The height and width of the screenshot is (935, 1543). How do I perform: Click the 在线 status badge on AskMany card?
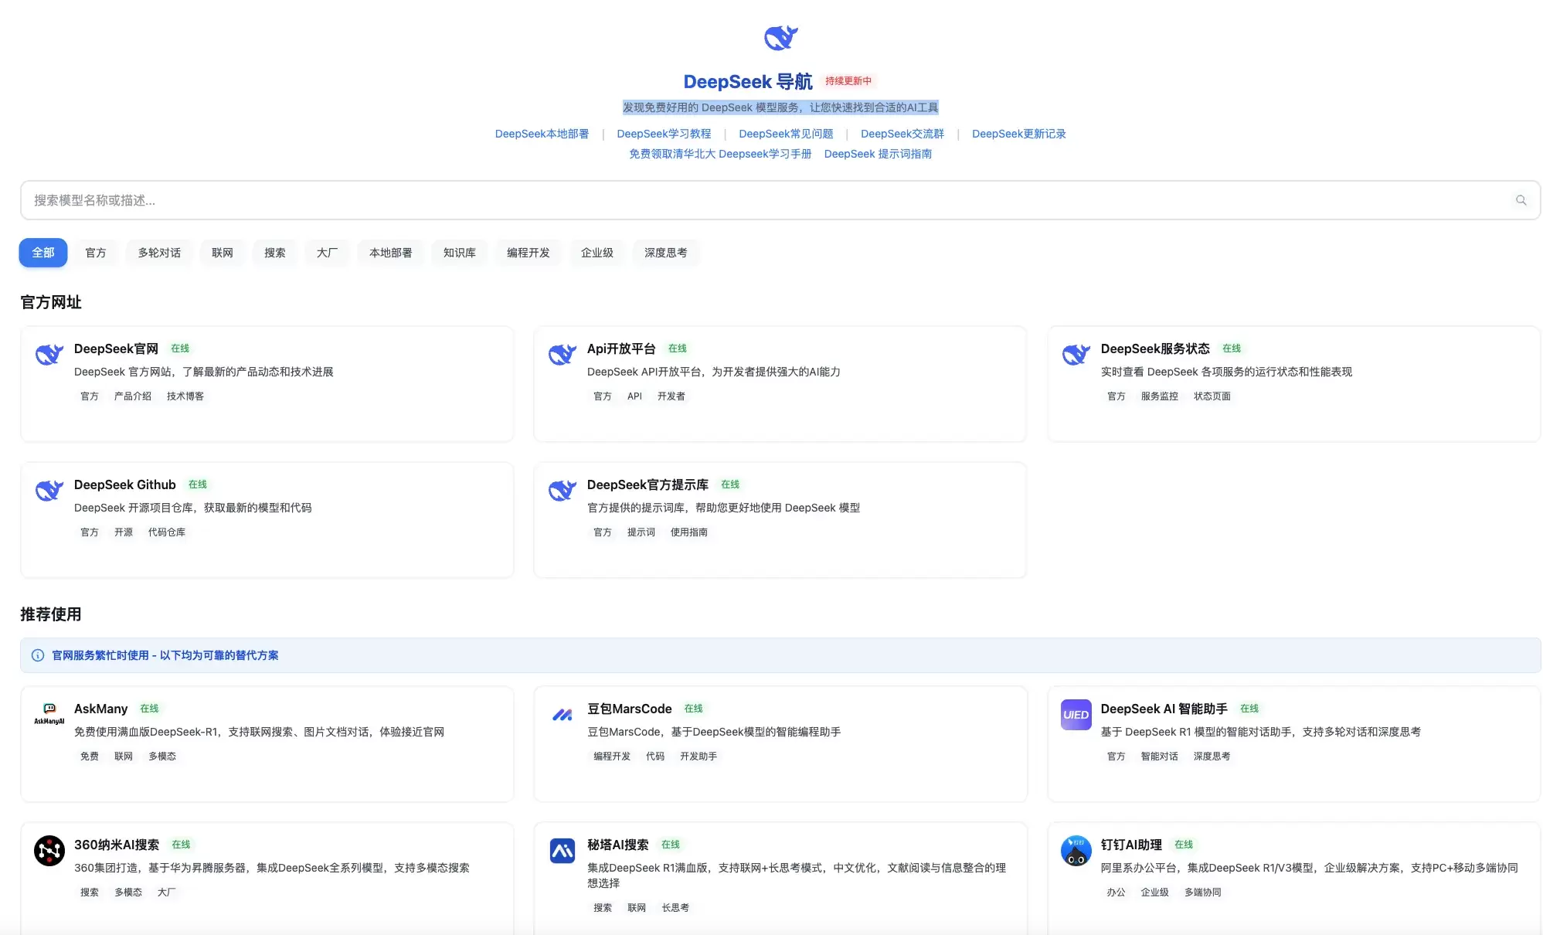tap(149, 709)
